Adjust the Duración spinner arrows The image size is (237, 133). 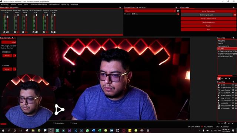pyautogui.click(x=178, y=14)
